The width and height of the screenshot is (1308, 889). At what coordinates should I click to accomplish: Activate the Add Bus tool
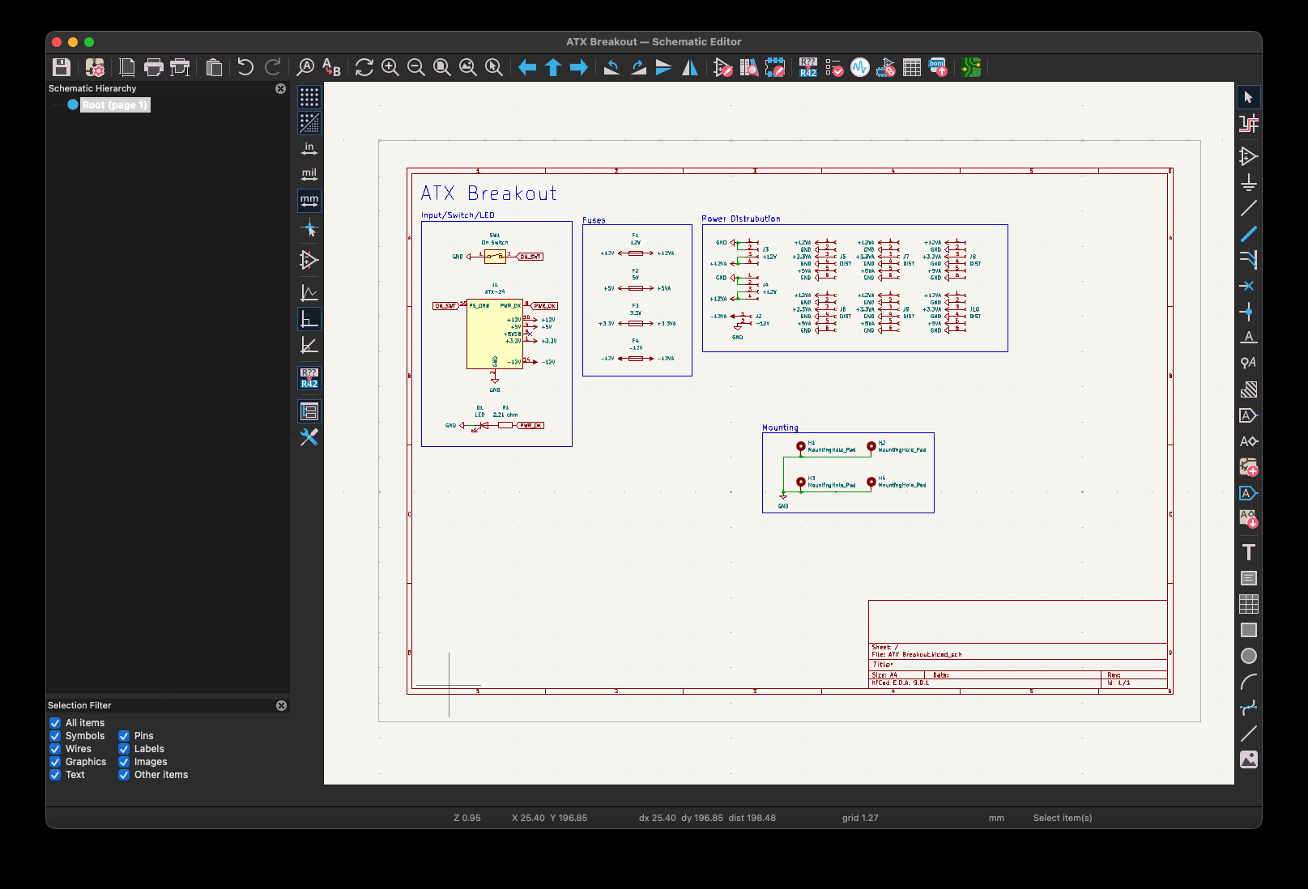click(x=1248, y=234)
